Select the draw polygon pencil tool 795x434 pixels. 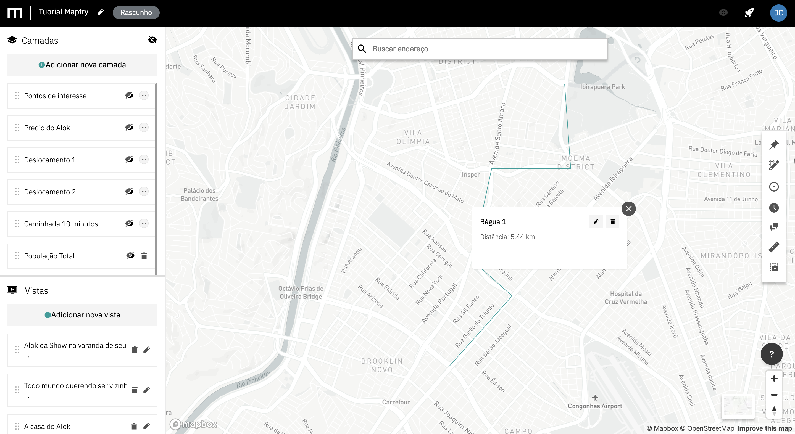coord(774,165)
